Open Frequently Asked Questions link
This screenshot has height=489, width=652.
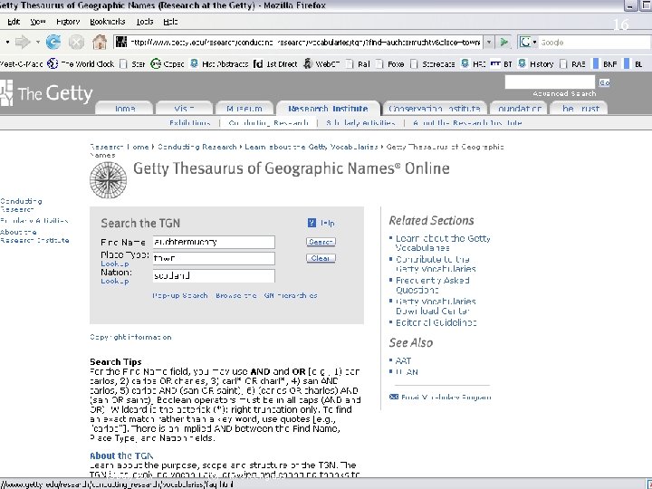[x=433, y=285]
